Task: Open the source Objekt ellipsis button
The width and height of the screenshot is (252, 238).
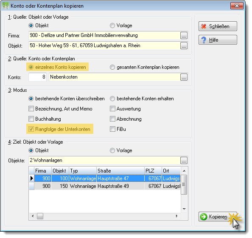Action: click(x=184, y=46)
